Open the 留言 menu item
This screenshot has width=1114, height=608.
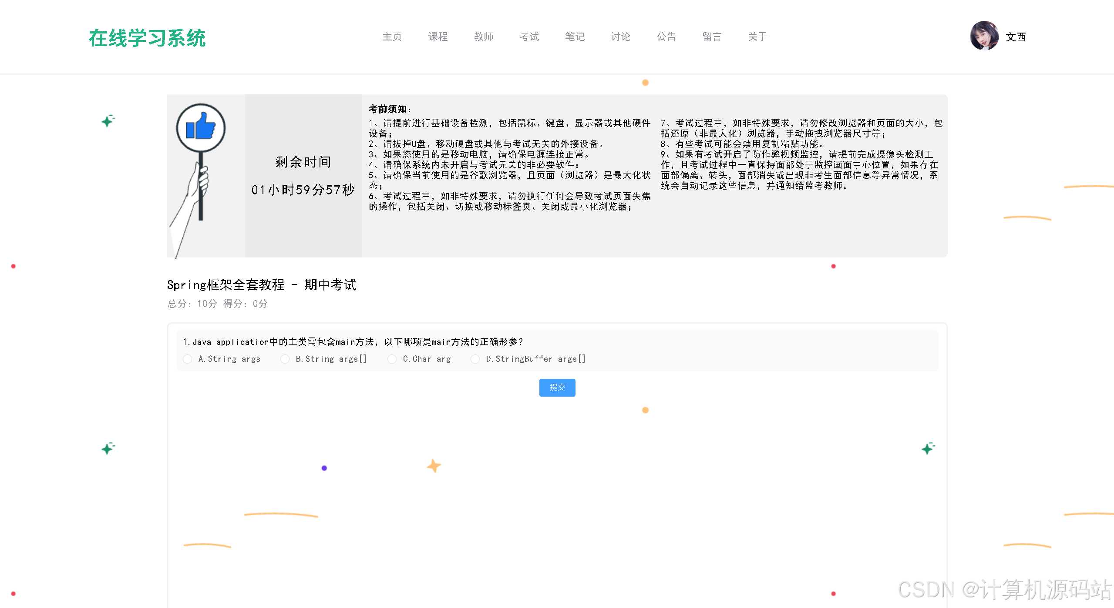(x=712, y=37)
